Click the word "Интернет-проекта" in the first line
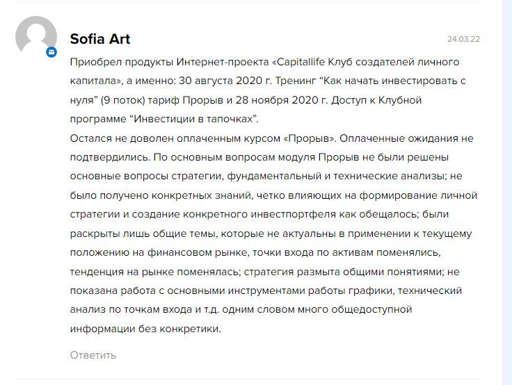 click(223, 62)
